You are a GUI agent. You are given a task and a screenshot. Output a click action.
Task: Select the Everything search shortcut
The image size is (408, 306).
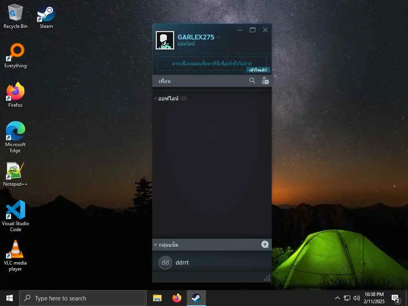point(16,56)
